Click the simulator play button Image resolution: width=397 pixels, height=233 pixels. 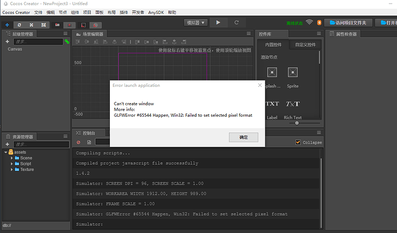pyautogui.click(x=218, y=22)
